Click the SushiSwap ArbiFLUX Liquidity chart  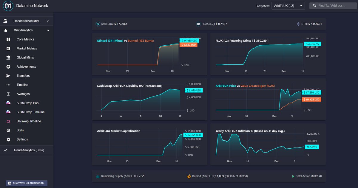(x=149, y=100)
